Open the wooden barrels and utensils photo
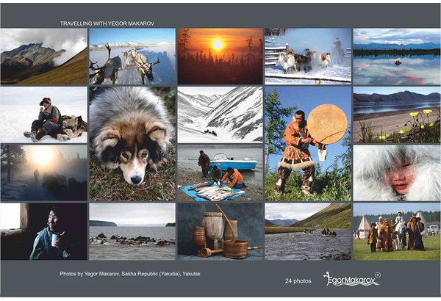441x301 pixels. (220, 231)
